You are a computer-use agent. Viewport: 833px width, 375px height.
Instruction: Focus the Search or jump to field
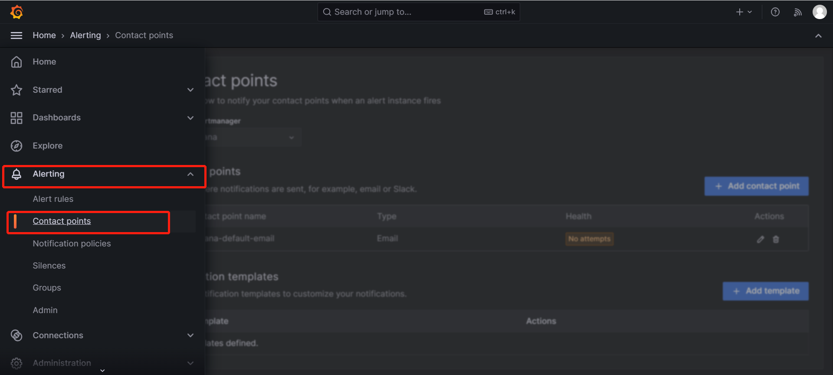point(403,12)
